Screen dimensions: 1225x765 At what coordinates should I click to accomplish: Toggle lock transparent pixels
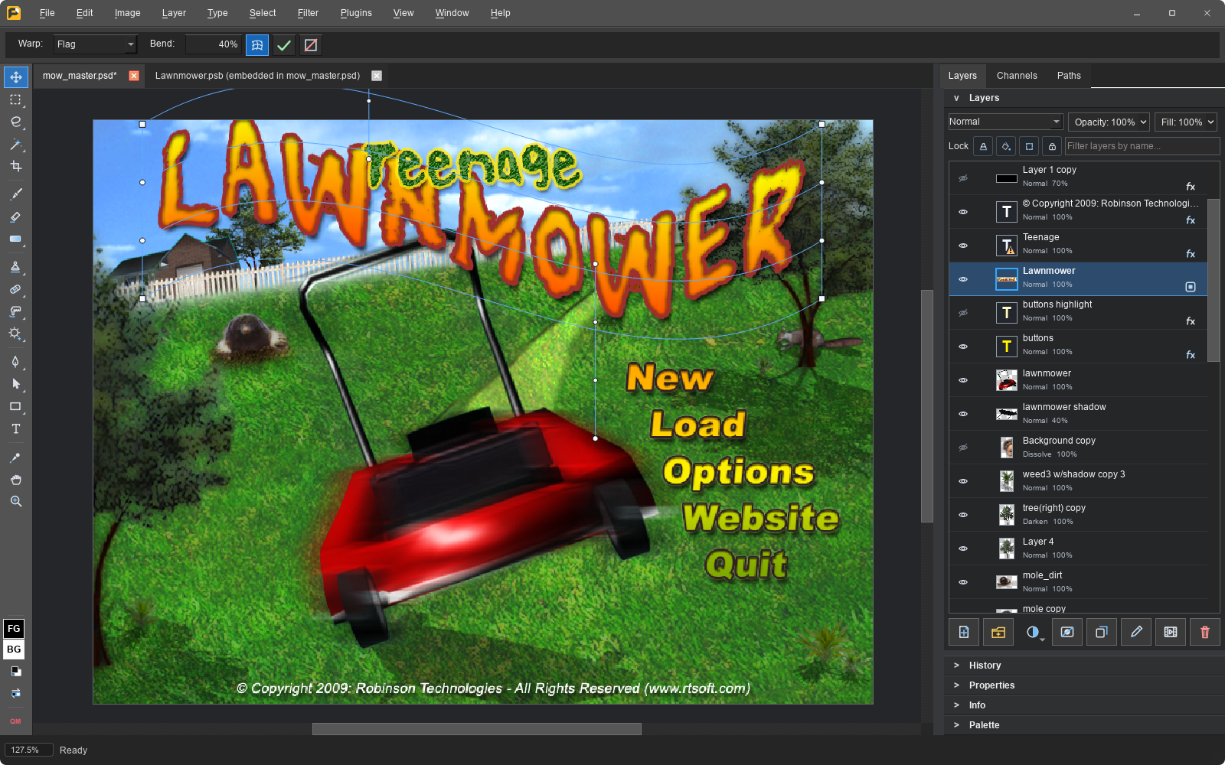[983, 146]
